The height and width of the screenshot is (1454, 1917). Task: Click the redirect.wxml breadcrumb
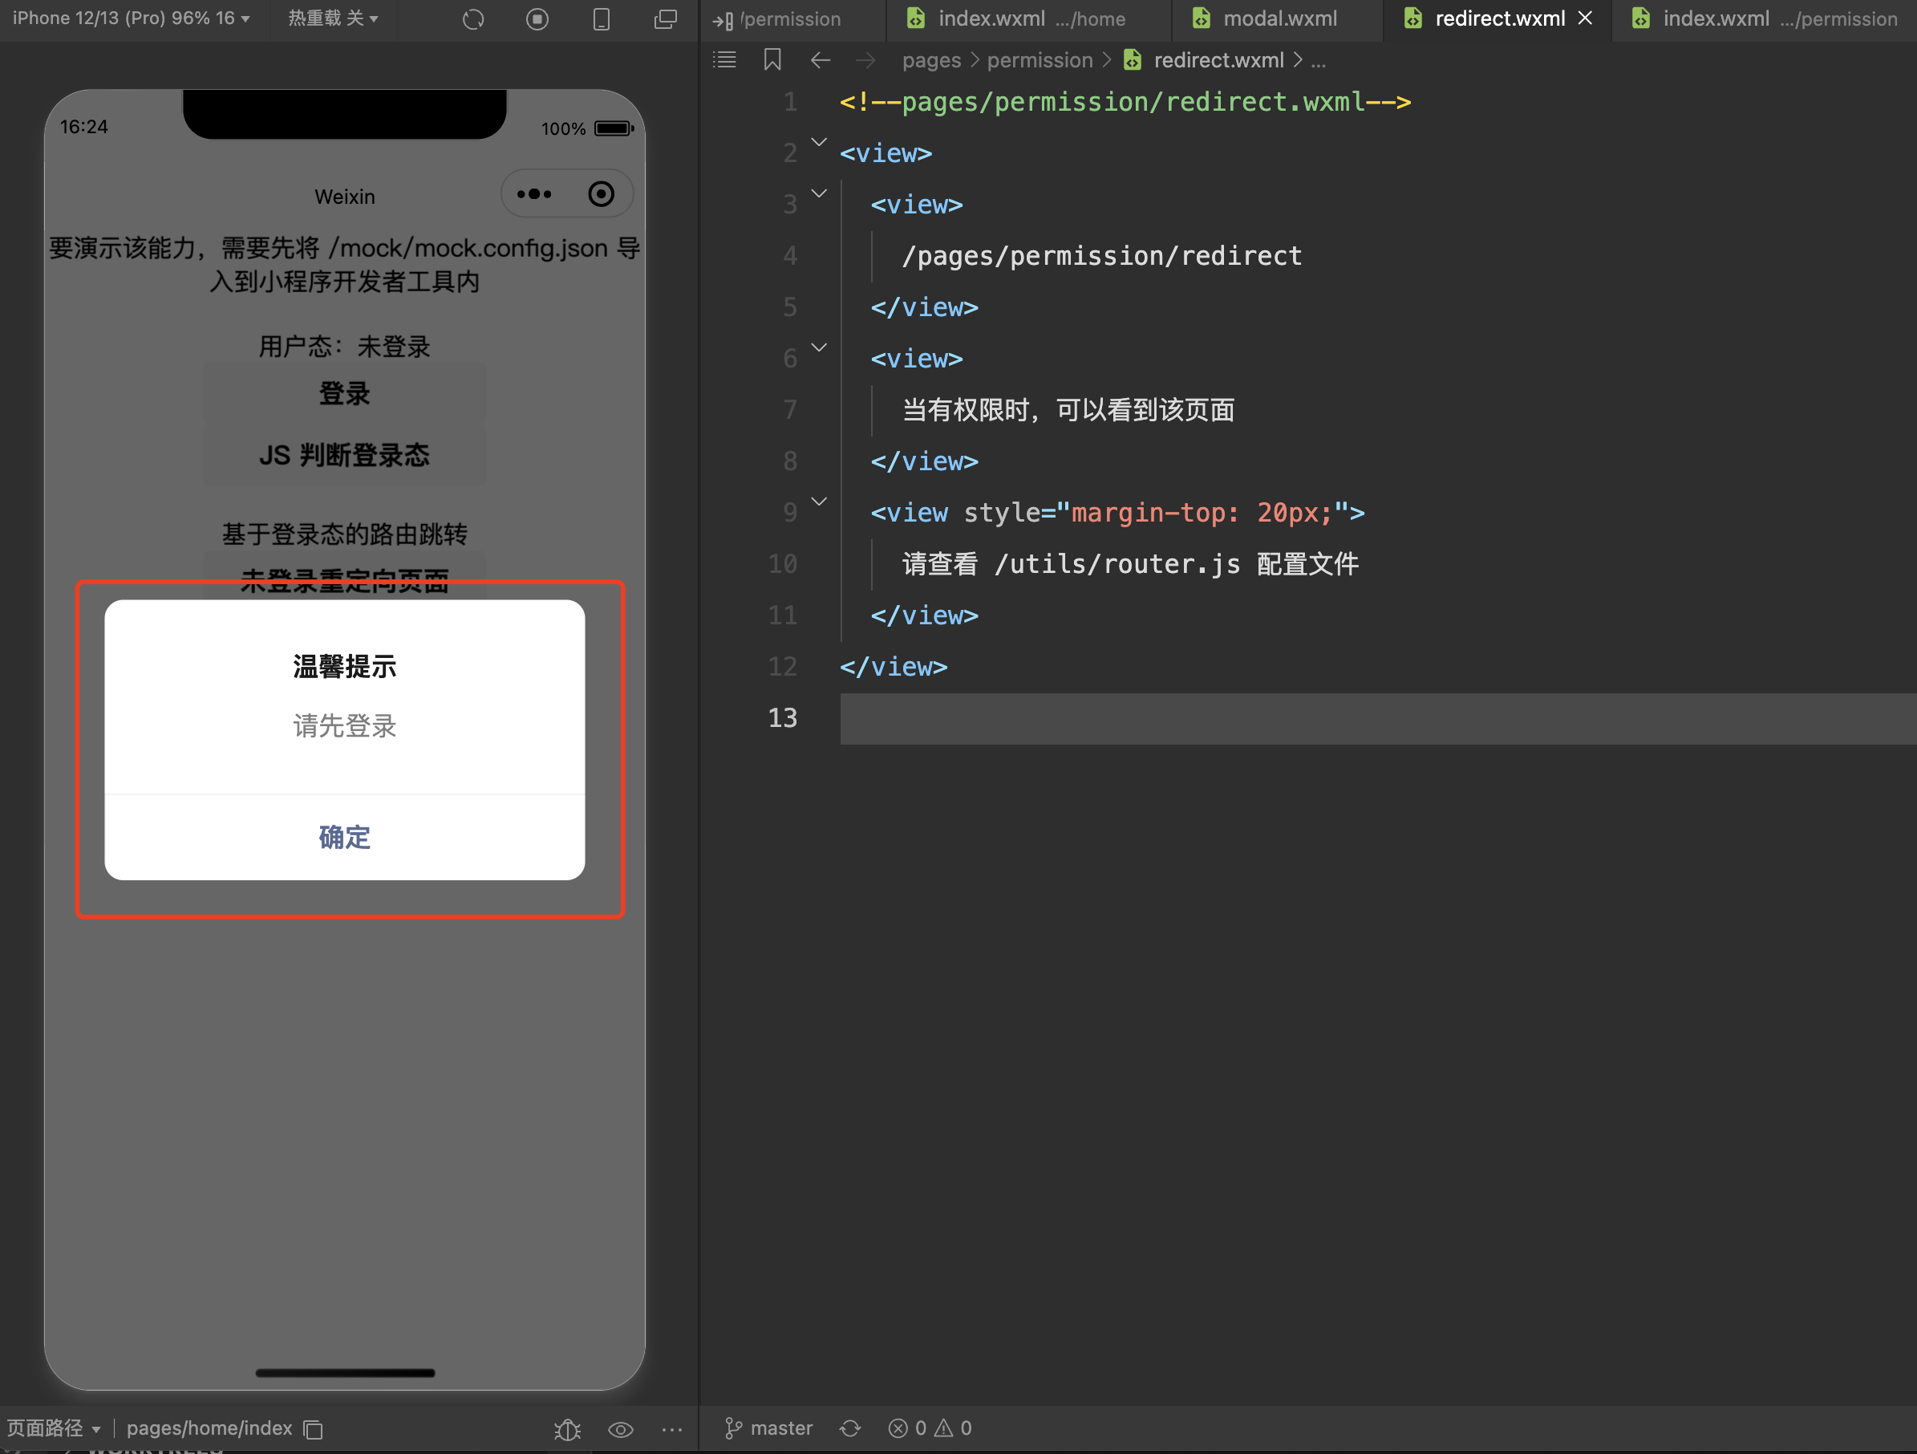click(x=1204, y=61)
